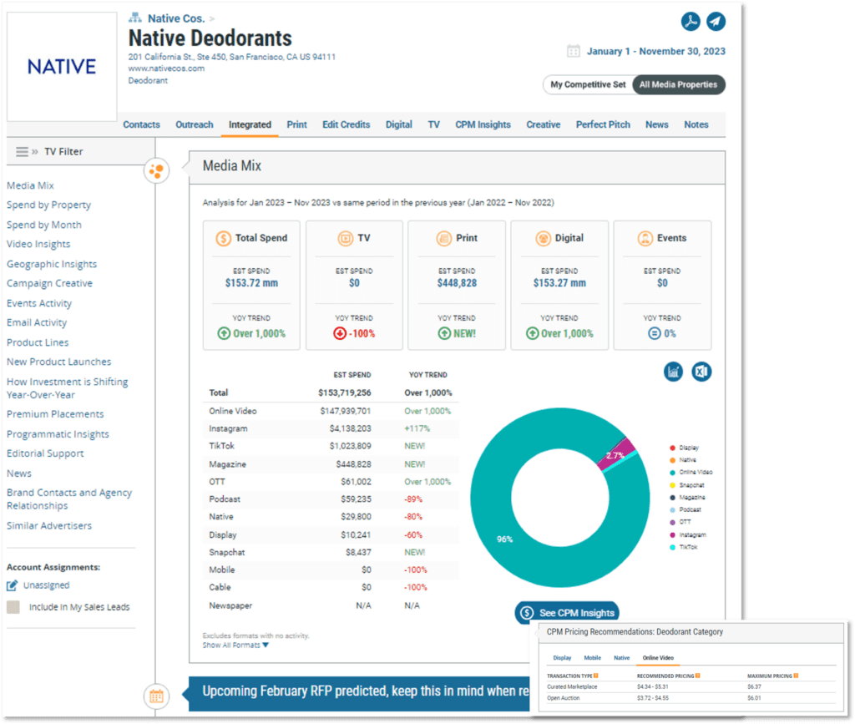Click the Online Video spend $147,939,701

[345, 411]
